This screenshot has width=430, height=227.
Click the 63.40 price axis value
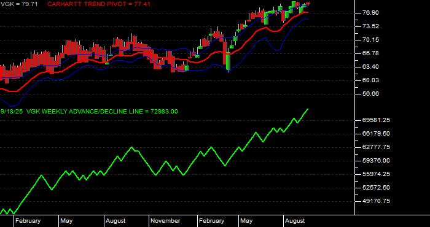click(x=370, y=66)
